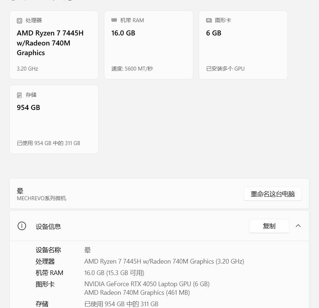Open the 6 GB graphics card tile
Viewport: 319px width, 308px height.
click(243, 45)
